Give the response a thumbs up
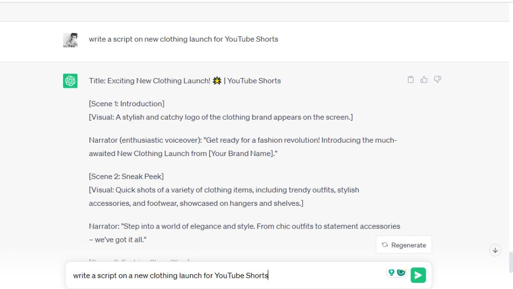The image size is (513, 289). point(424,80)
